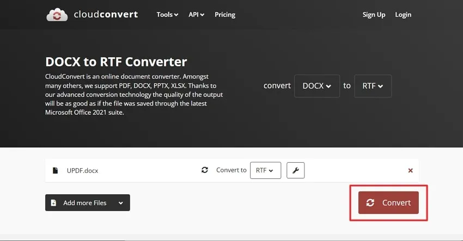Click the Add more Files button

pos(87,203)
